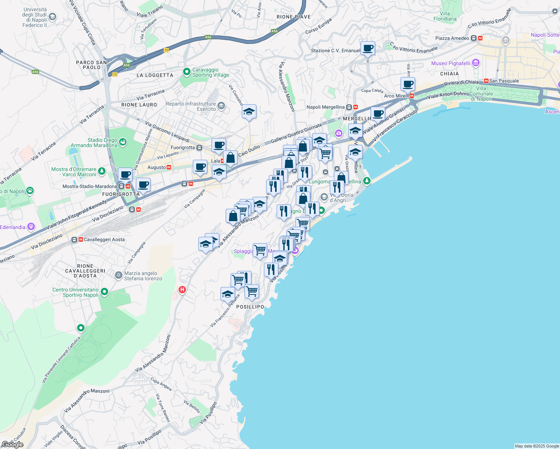Viewport: 560px width, 449px height.
Task: Click the graduation cap marker near Posillipo
Action: 227,294
